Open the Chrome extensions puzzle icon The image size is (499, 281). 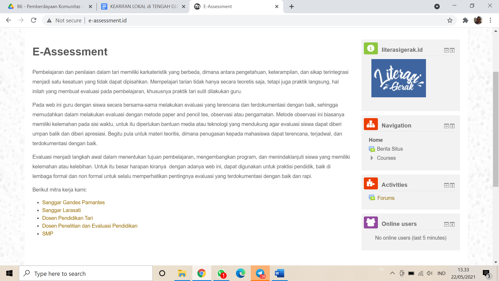click(x=465, y=20)
